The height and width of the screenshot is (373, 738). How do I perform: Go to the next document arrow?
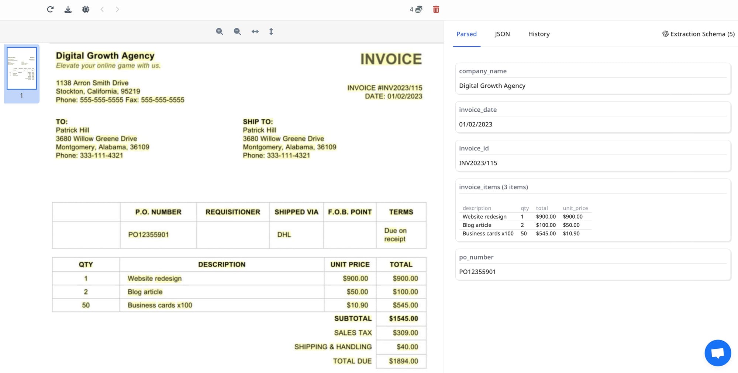point(117,9)
